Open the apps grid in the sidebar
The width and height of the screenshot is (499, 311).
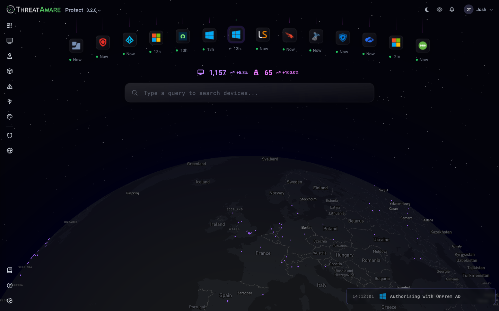10,26
